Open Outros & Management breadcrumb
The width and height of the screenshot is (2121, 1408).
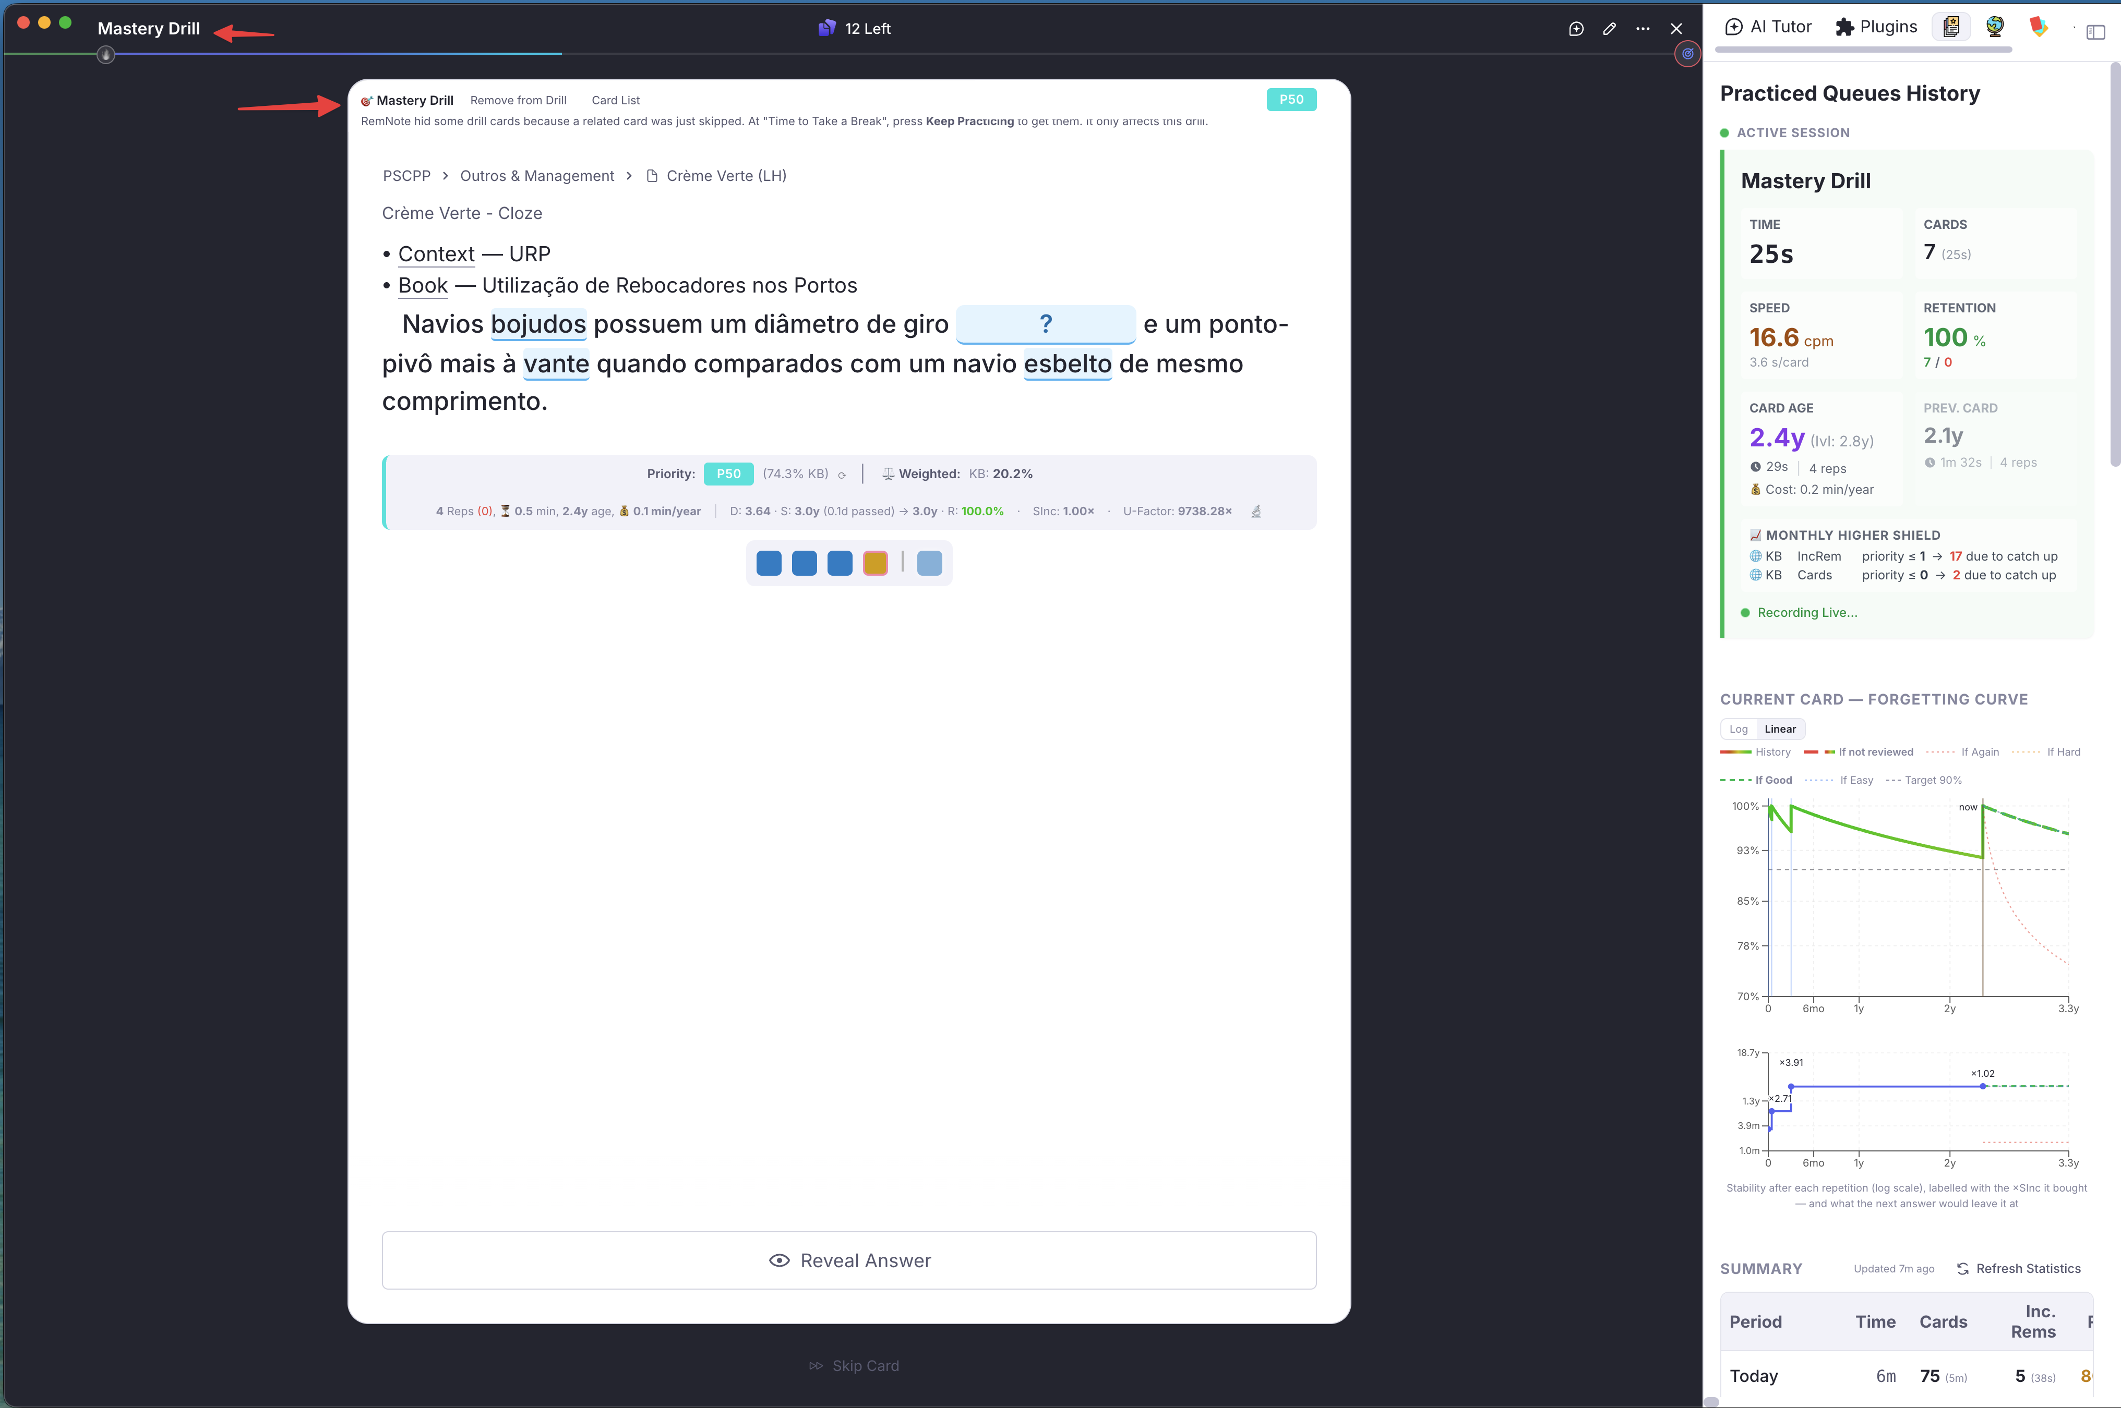tap(537, 176)
